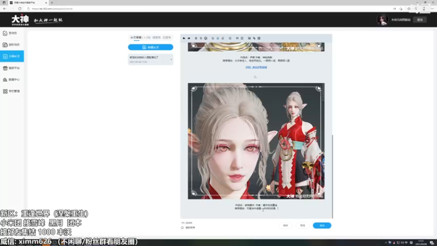
Task: Click the 大神 logo in the header
Action: click(x=20, y=20)
